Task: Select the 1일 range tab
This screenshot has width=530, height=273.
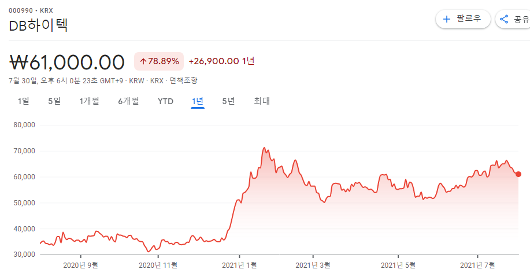Action: click(x=24, y=101)
